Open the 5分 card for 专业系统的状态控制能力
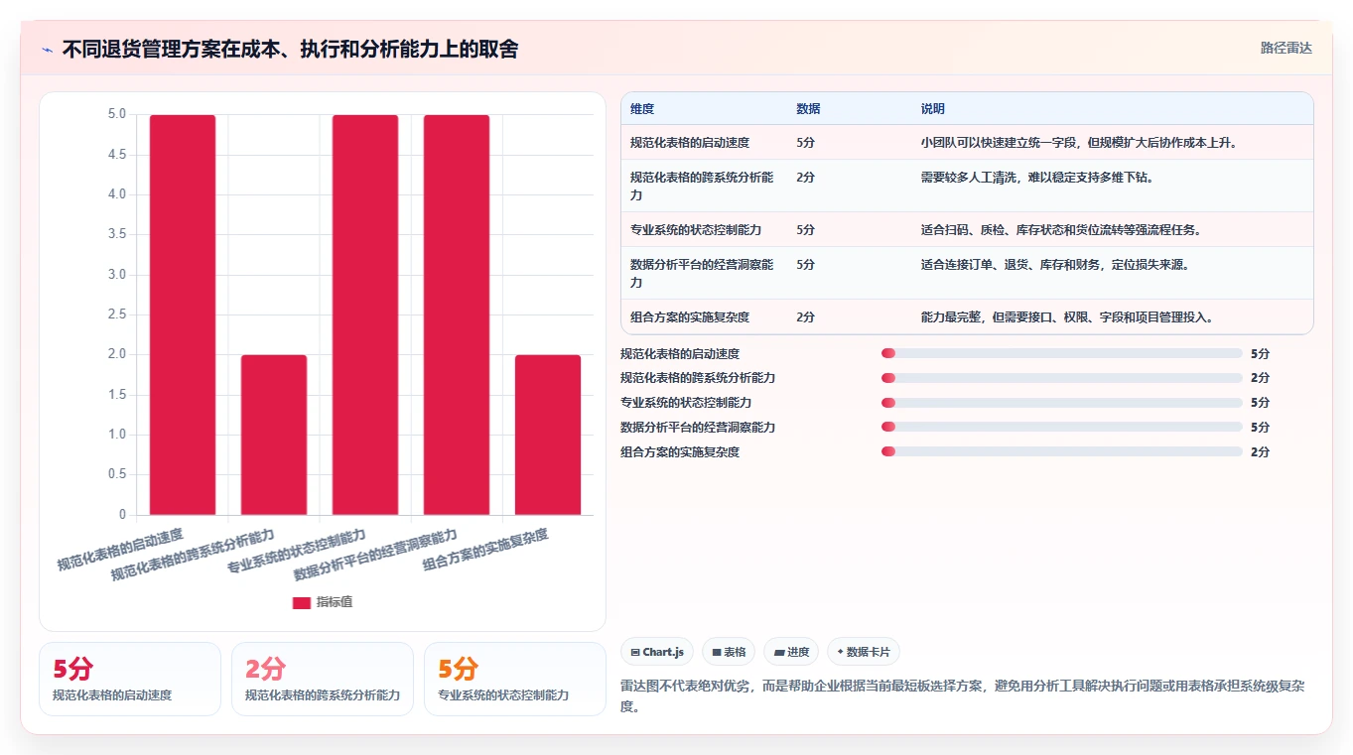 tap(515, 679)
